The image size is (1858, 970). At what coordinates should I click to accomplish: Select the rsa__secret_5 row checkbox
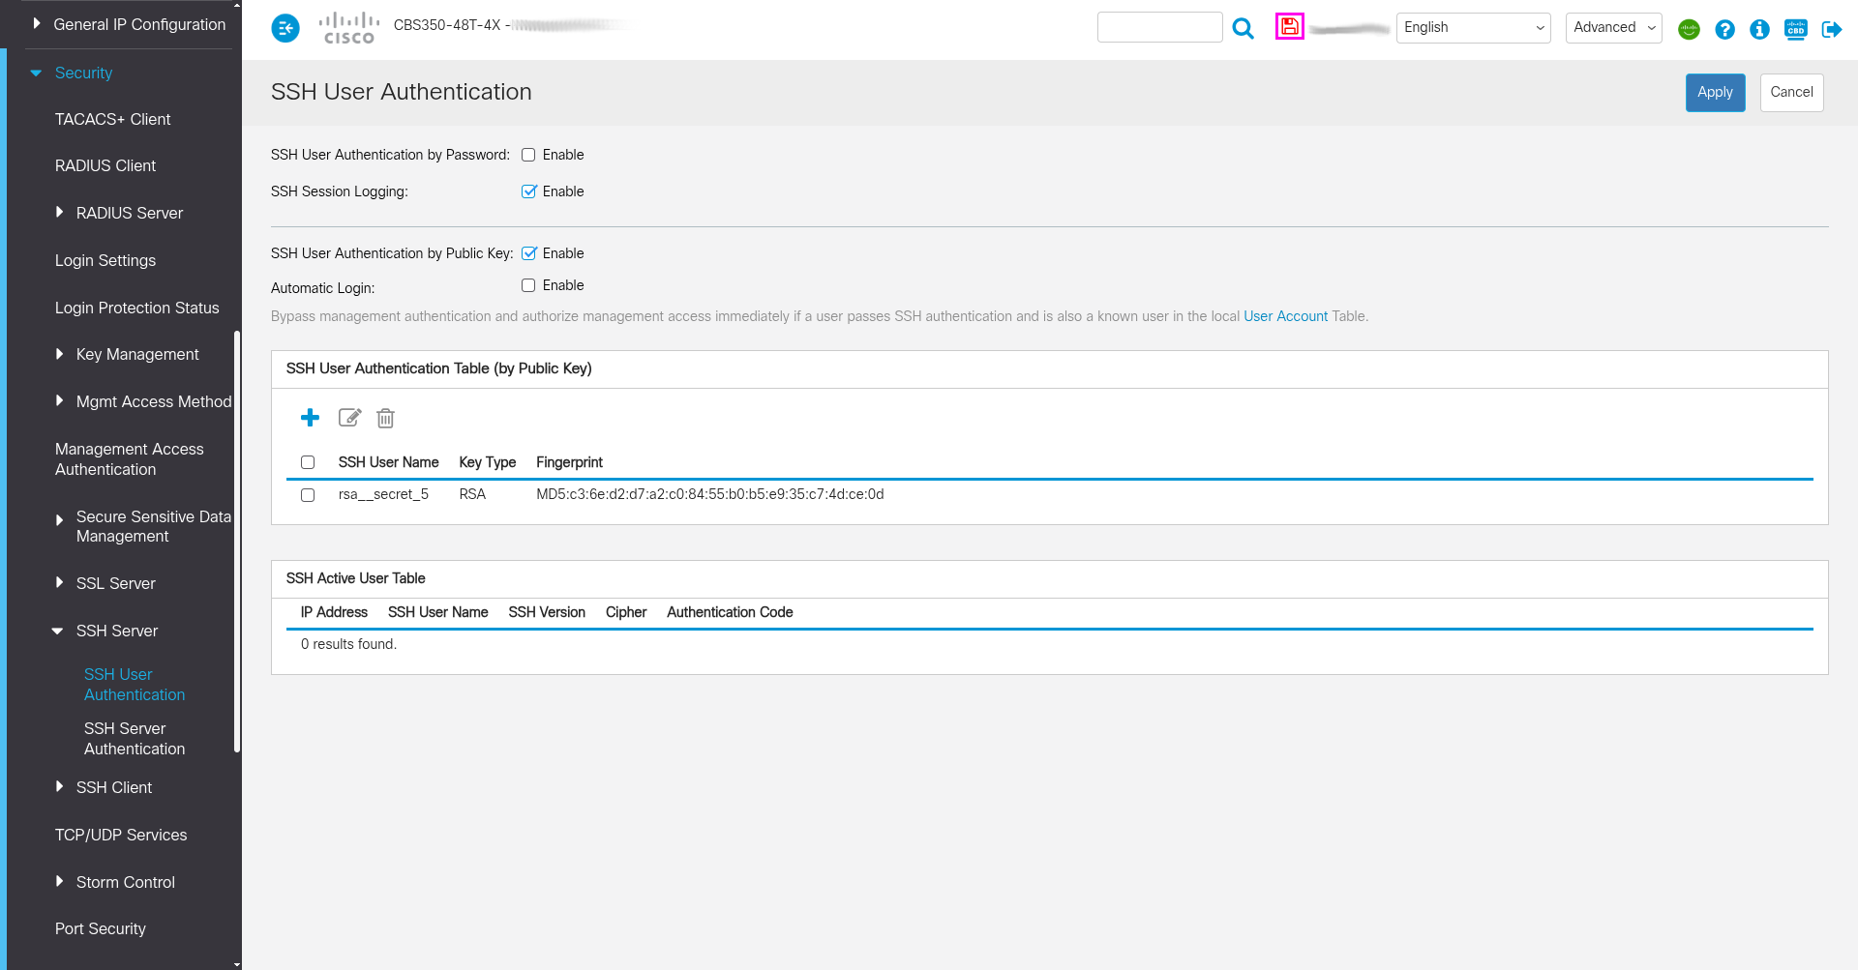[308, 495]
